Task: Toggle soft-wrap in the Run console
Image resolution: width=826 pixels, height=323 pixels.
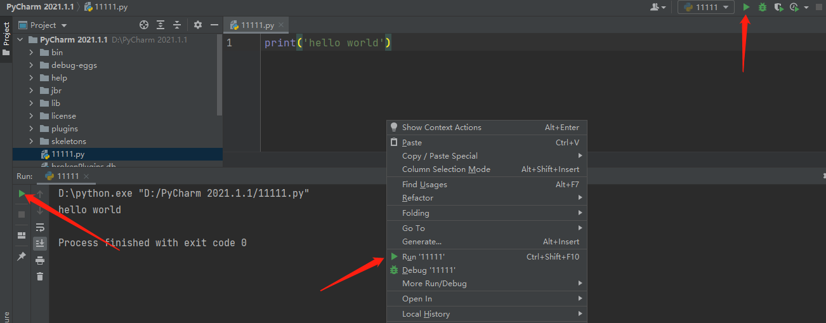Action: (40, 227)
